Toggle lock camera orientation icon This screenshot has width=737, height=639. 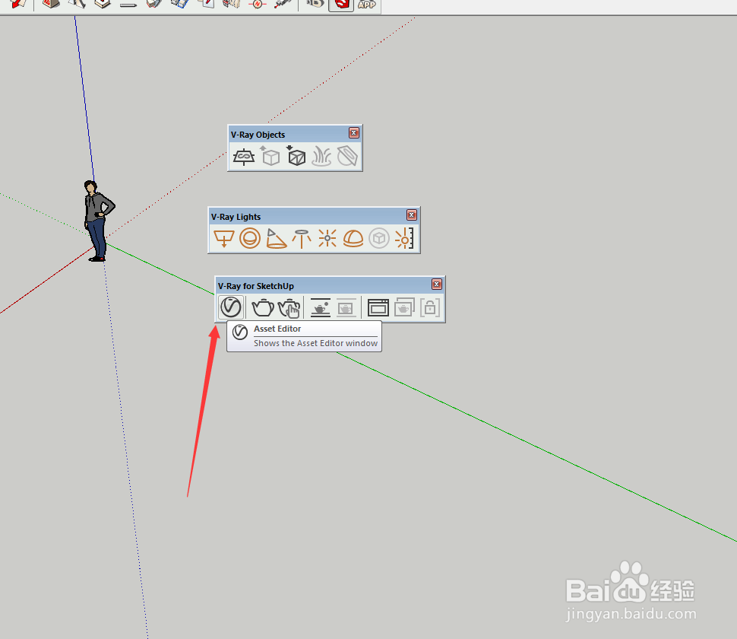pos(429,308)
